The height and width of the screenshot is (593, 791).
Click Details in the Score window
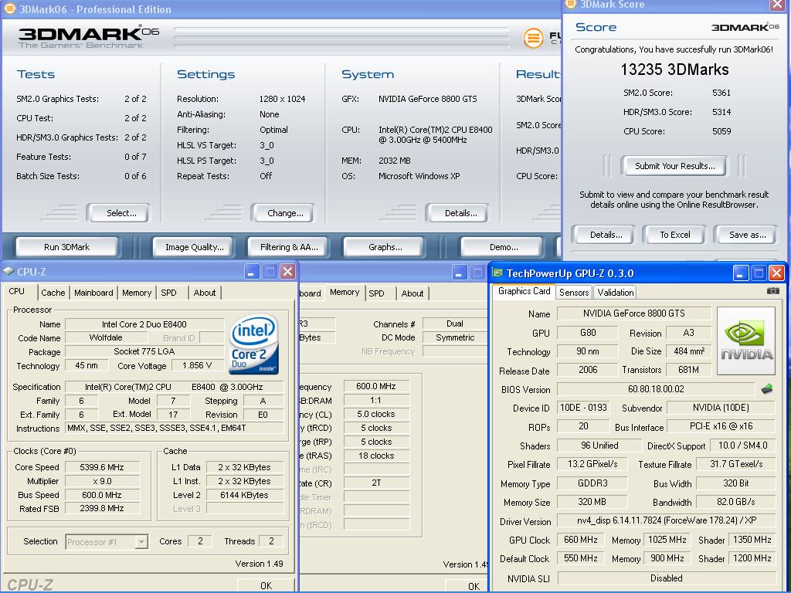606,235
